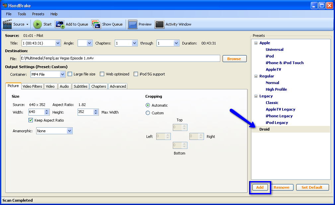Switch to the Advanced tab
The image size is (335, 205).
click(x=118, y=86)
